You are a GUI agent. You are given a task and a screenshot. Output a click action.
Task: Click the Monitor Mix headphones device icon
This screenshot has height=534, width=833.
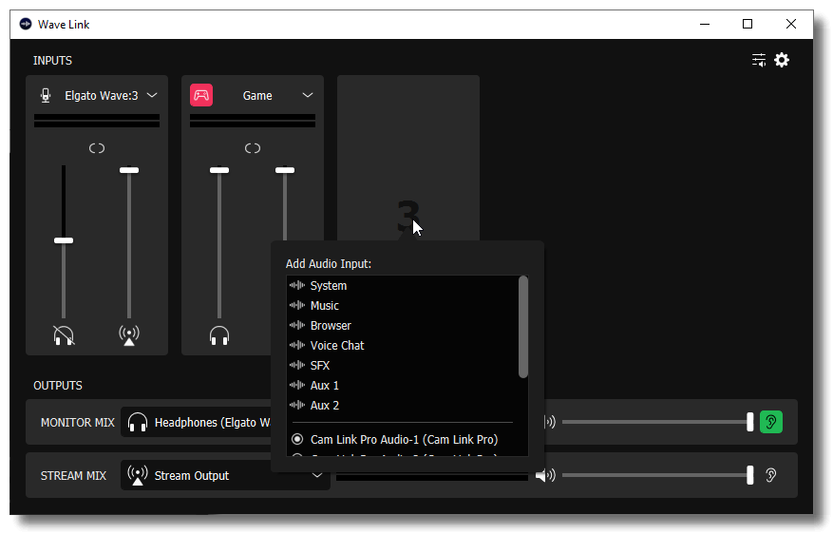(138, 422)
